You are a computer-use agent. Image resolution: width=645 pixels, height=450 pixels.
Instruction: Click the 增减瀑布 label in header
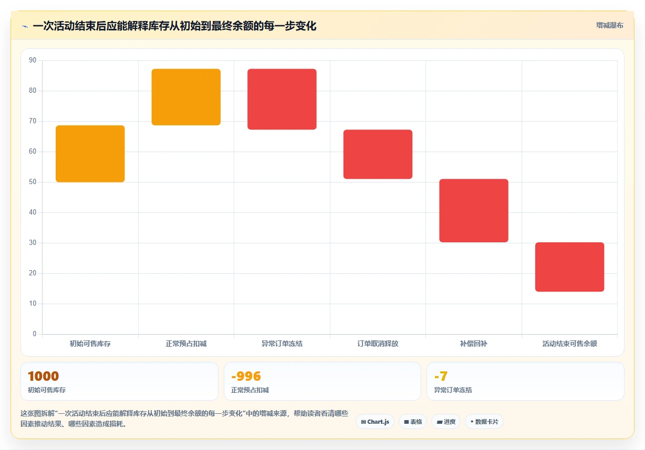point(609,25)
